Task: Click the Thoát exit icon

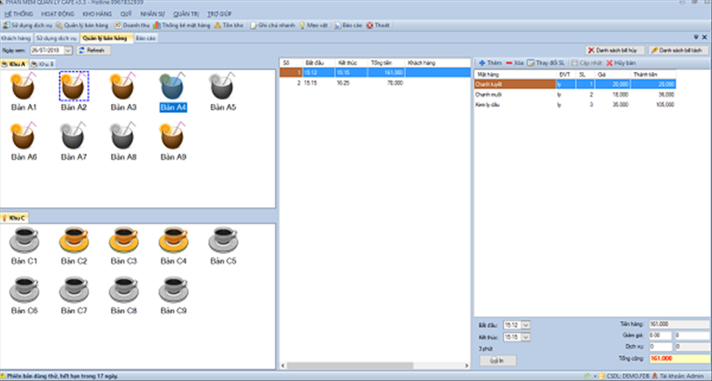Action: 370,25
